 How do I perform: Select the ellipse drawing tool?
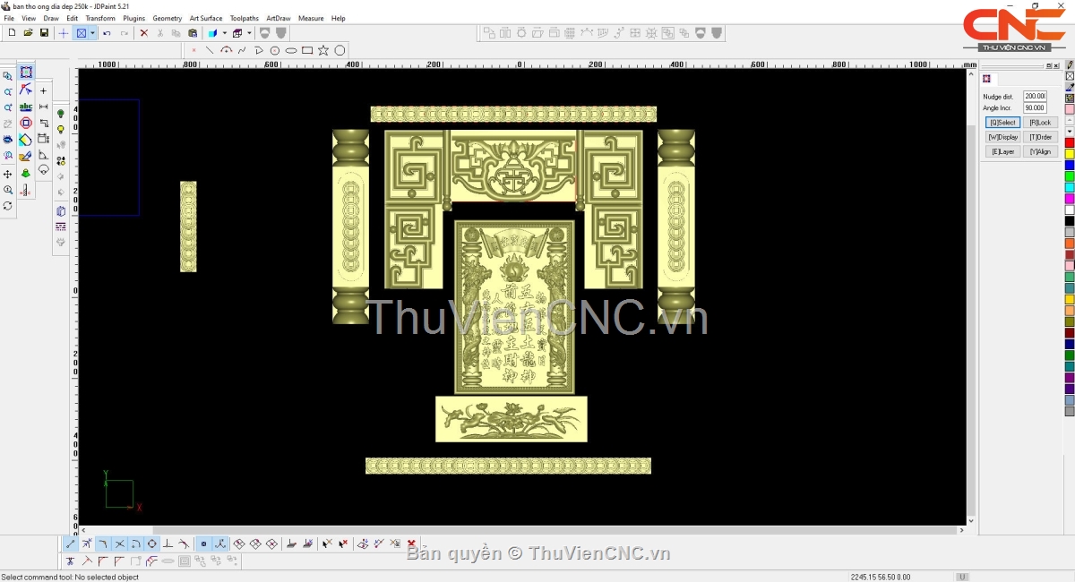click(x=291, y=50)
